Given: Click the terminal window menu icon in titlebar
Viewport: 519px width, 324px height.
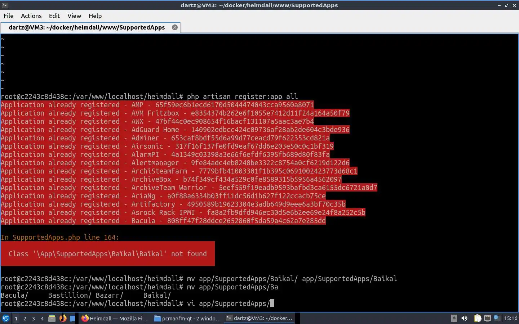Looking at the screenshot, I should pos(5,5).
